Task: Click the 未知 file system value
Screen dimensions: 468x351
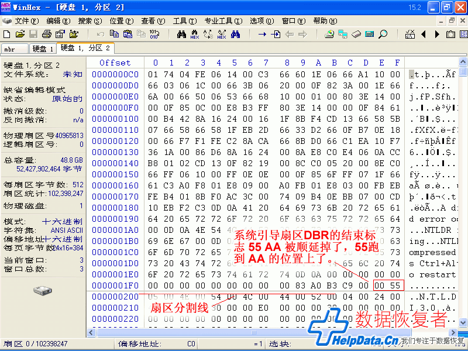Action: 73,74
